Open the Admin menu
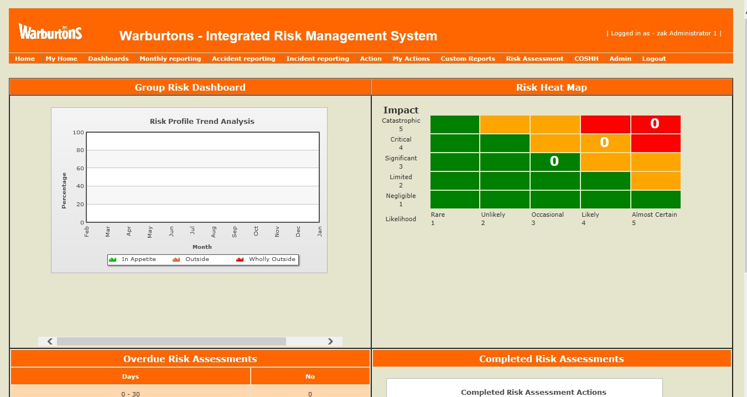The height and width of the screenshot is (397, 747). (x=620, y=59)
